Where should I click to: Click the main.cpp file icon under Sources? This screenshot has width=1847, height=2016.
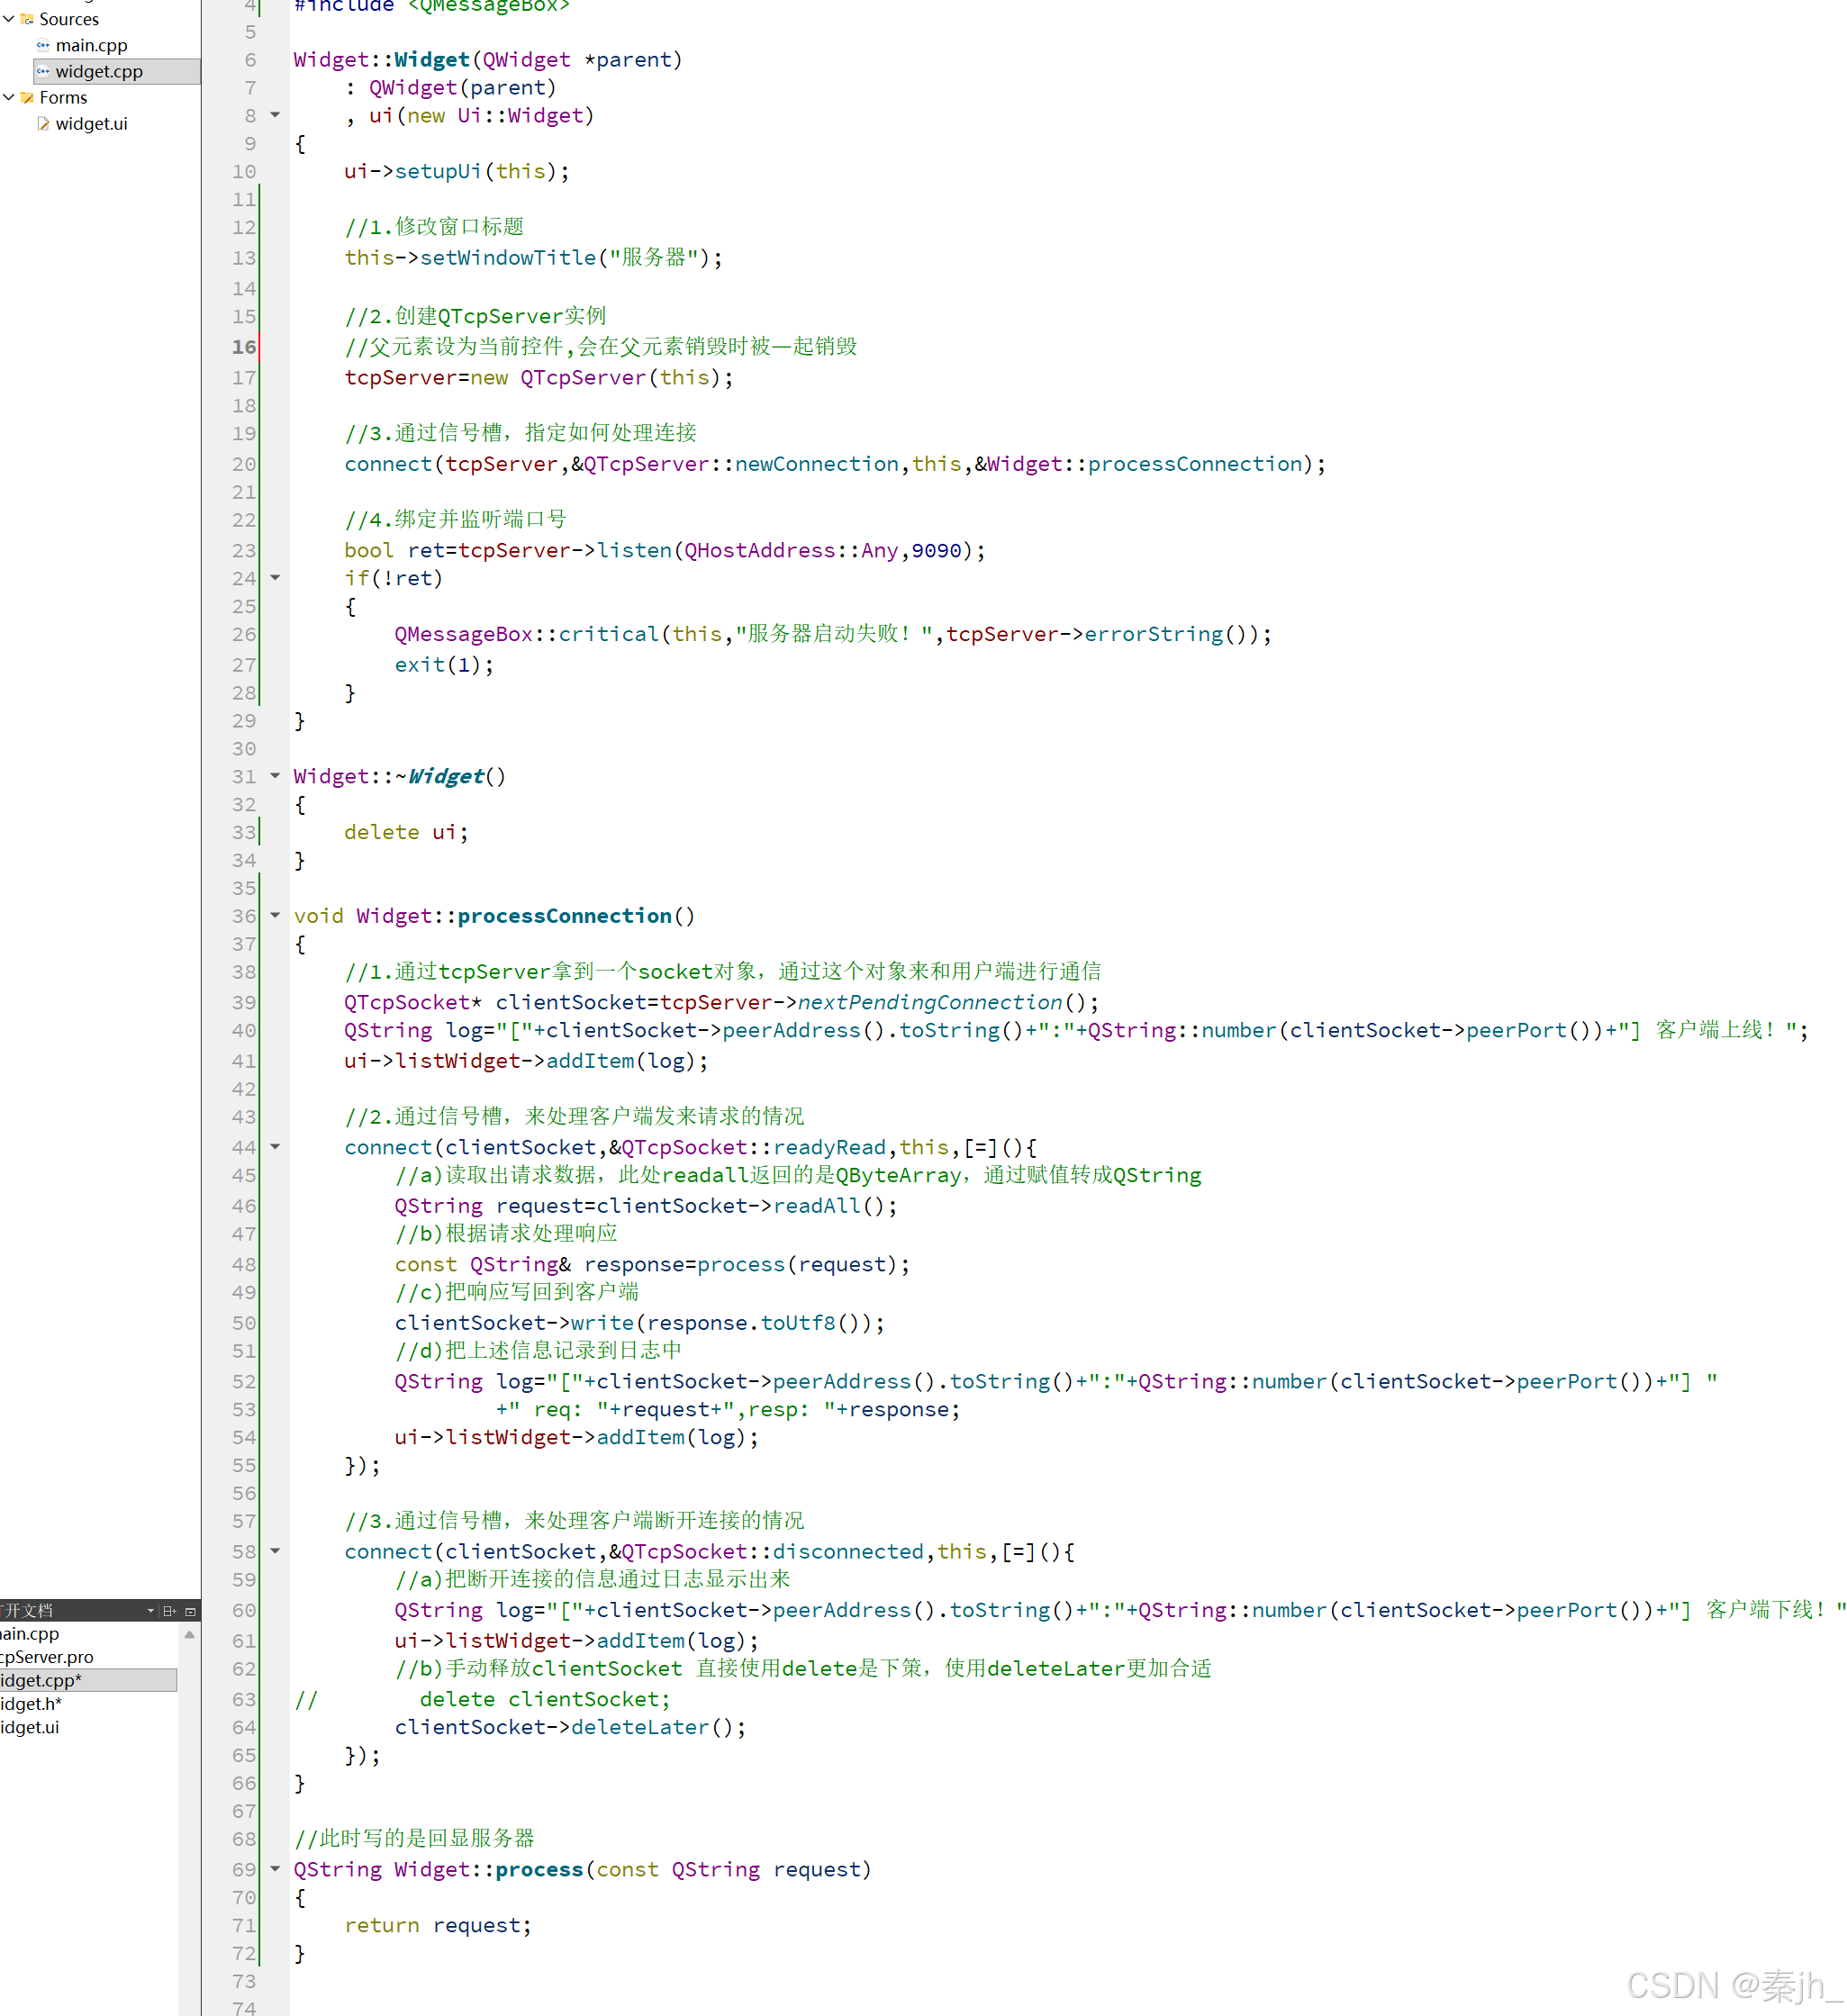[43, 45]
